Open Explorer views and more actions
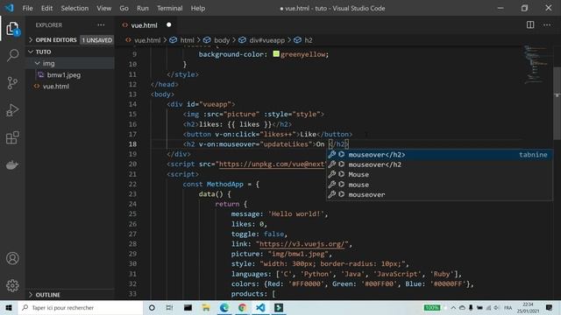This screenshot has width=561, height=315. pyautogui.click(x=102, y=25)
